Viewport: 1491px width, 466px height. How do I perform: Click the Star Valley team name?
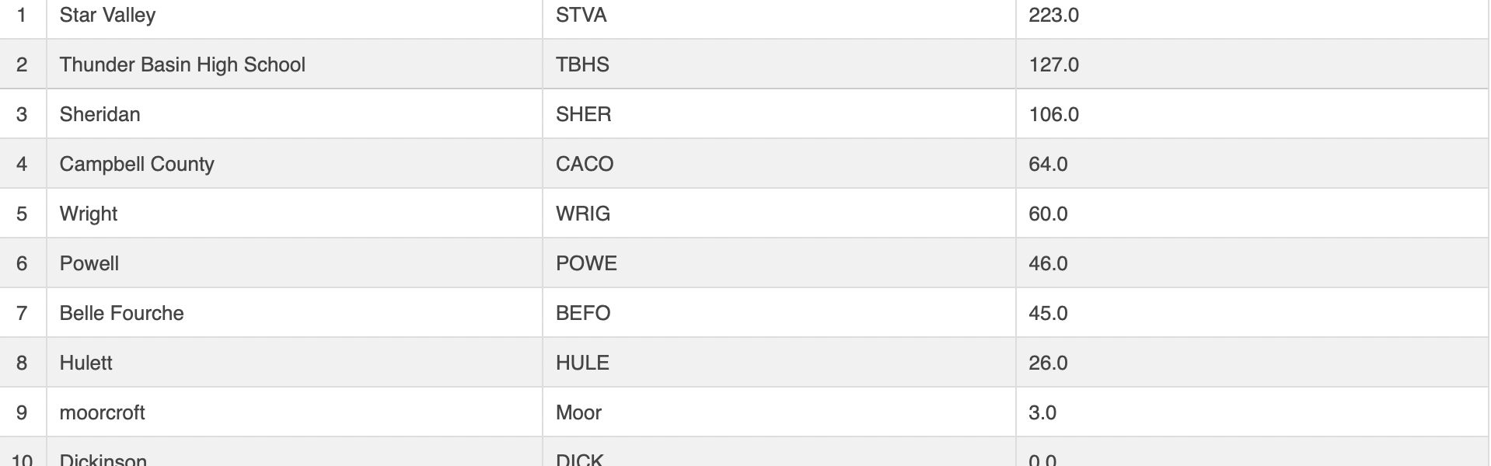[x=107, y=16]
